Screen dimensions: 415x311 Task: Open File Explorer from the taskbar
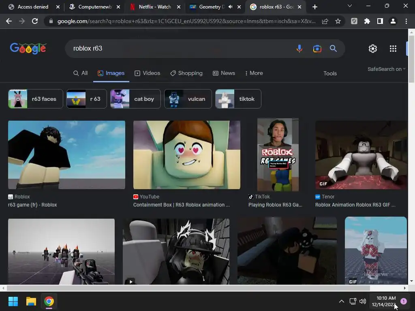tap(31, 301)
